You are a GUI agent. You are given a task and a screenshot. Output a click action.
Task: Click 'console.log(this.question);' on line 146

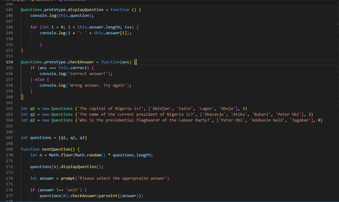62,16
